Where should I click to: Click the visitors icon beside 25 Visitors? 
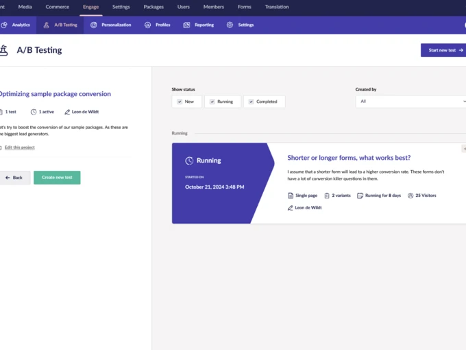tap(410, 196)
